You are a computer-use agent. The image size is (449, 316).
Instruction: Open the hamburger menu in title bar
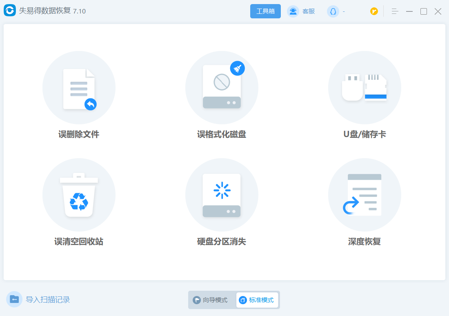click(x=394, y=11)
